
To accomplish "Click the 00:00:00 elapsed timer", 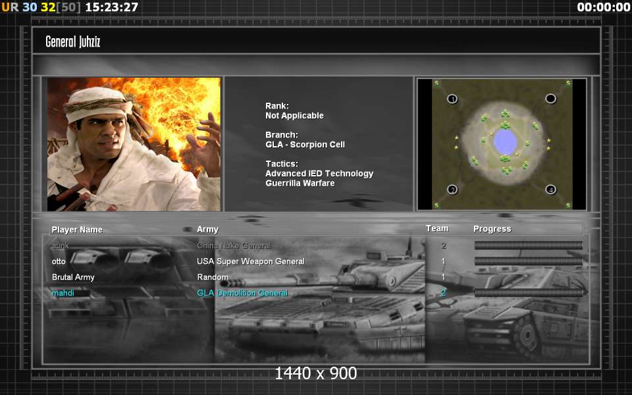I will 604,7.
